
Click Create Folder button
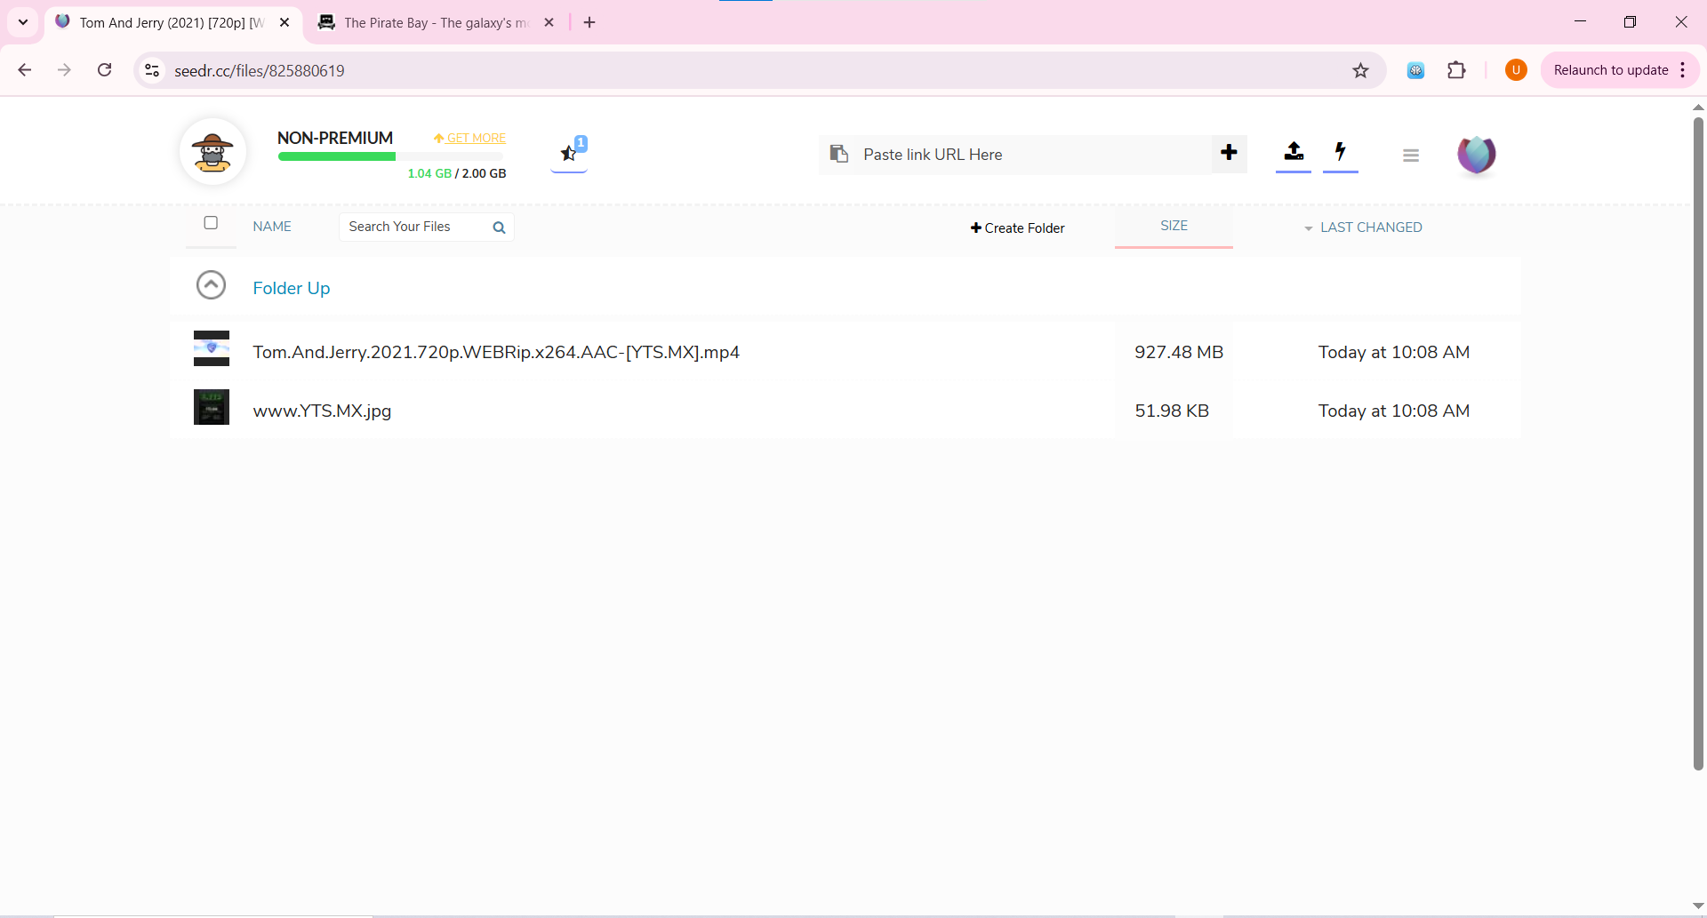1017,228
